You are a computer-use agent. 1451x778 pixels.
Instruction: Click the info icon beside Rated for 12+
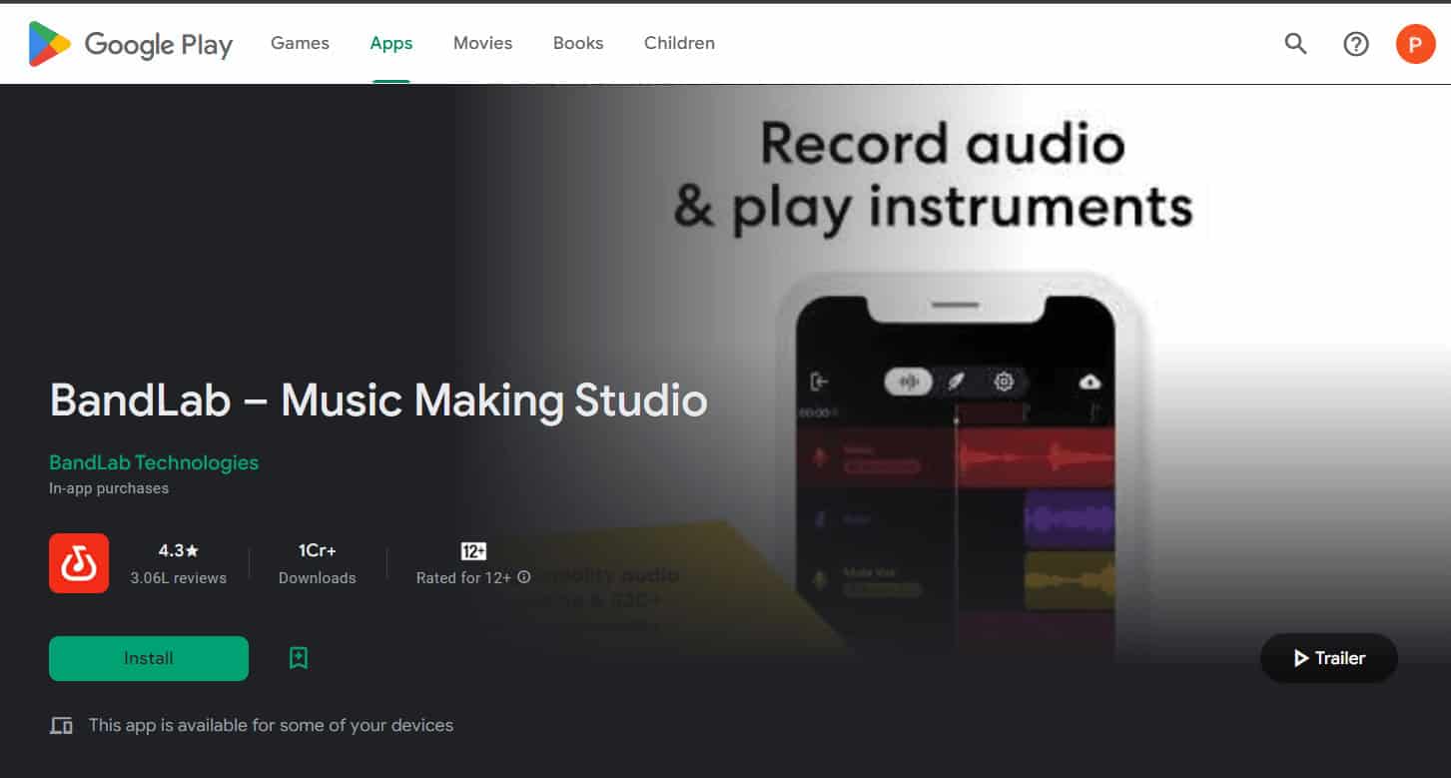(524, 577)
